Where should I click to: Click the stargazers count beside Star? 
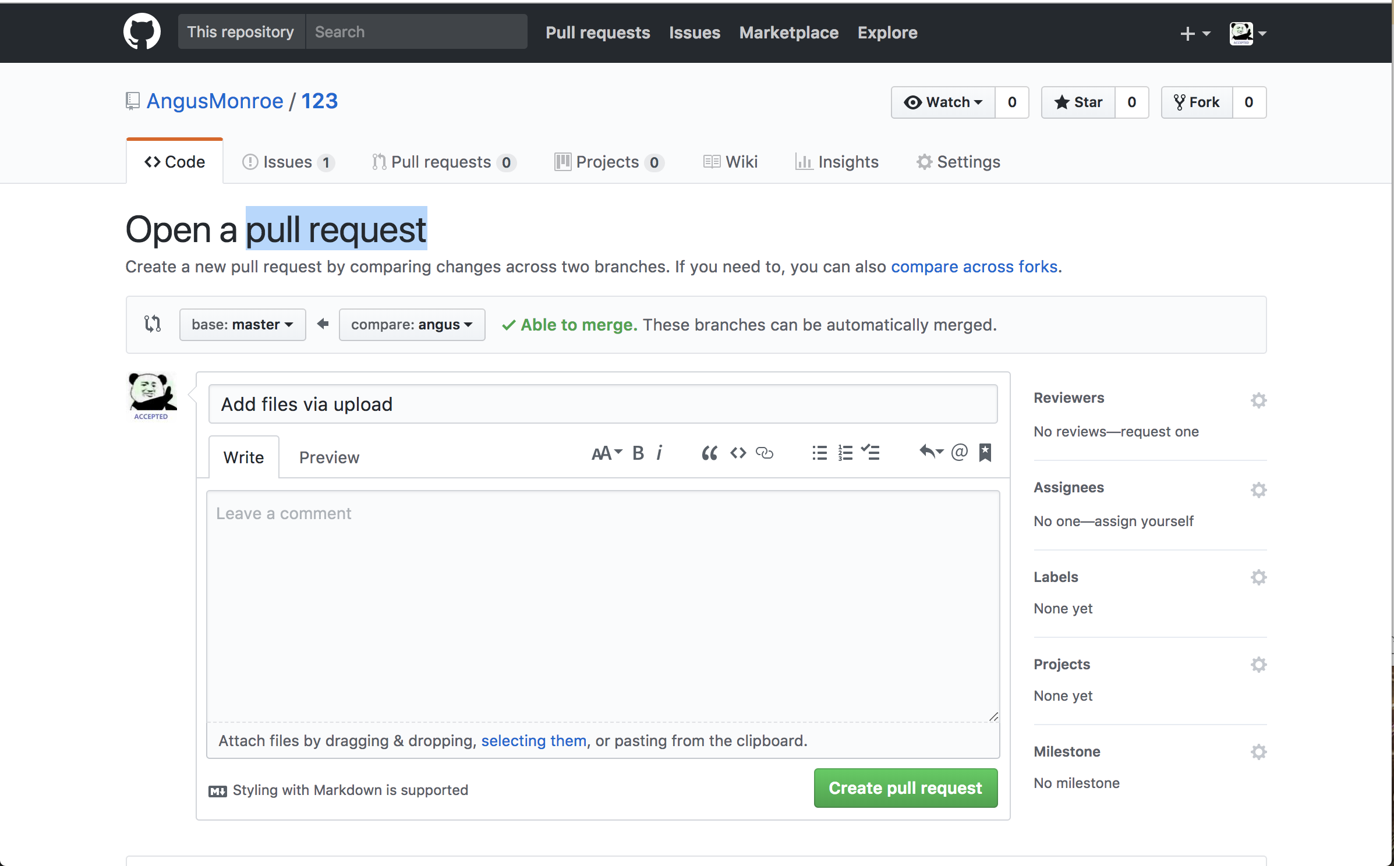pyautogui.click(x=1131, y=102)
